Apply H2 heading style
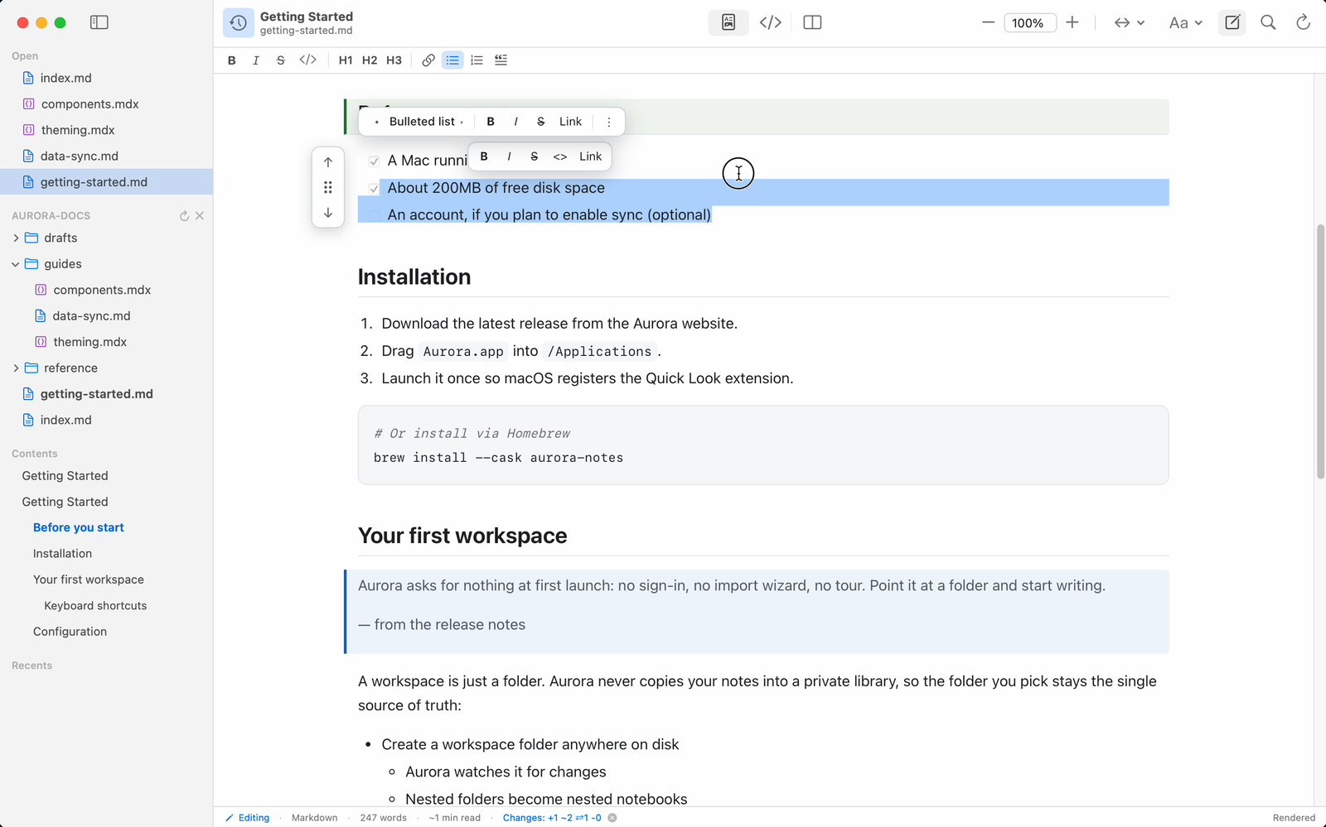Viewport: 1326px width, 827px height. (x=370, y=60)
